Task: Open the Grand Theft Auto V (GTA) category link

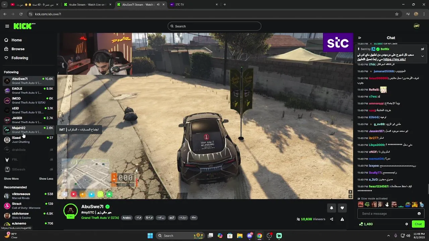Action: [x=100, y=218]
